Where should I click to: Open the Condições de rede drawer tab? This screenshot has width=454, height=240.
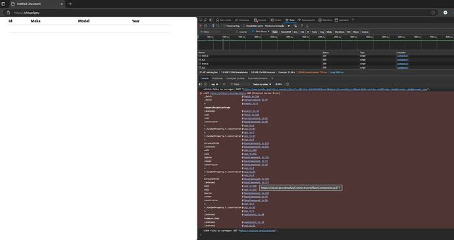point(235,78)
